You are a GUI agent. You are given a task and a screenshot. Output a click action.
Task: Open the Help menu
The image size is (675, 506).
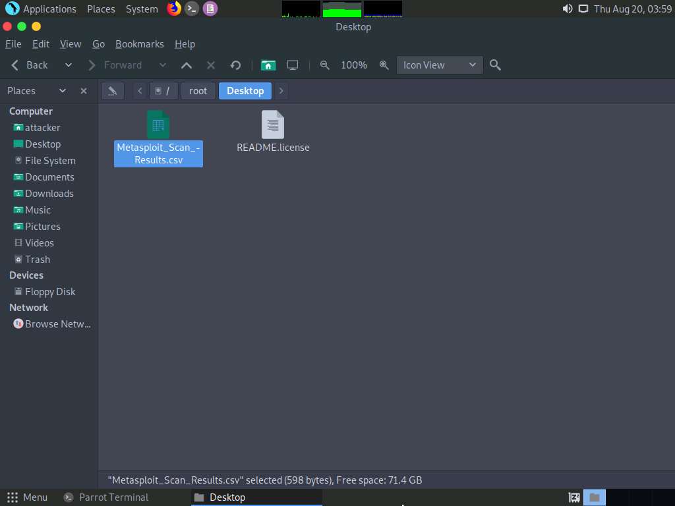pos(185,44)
